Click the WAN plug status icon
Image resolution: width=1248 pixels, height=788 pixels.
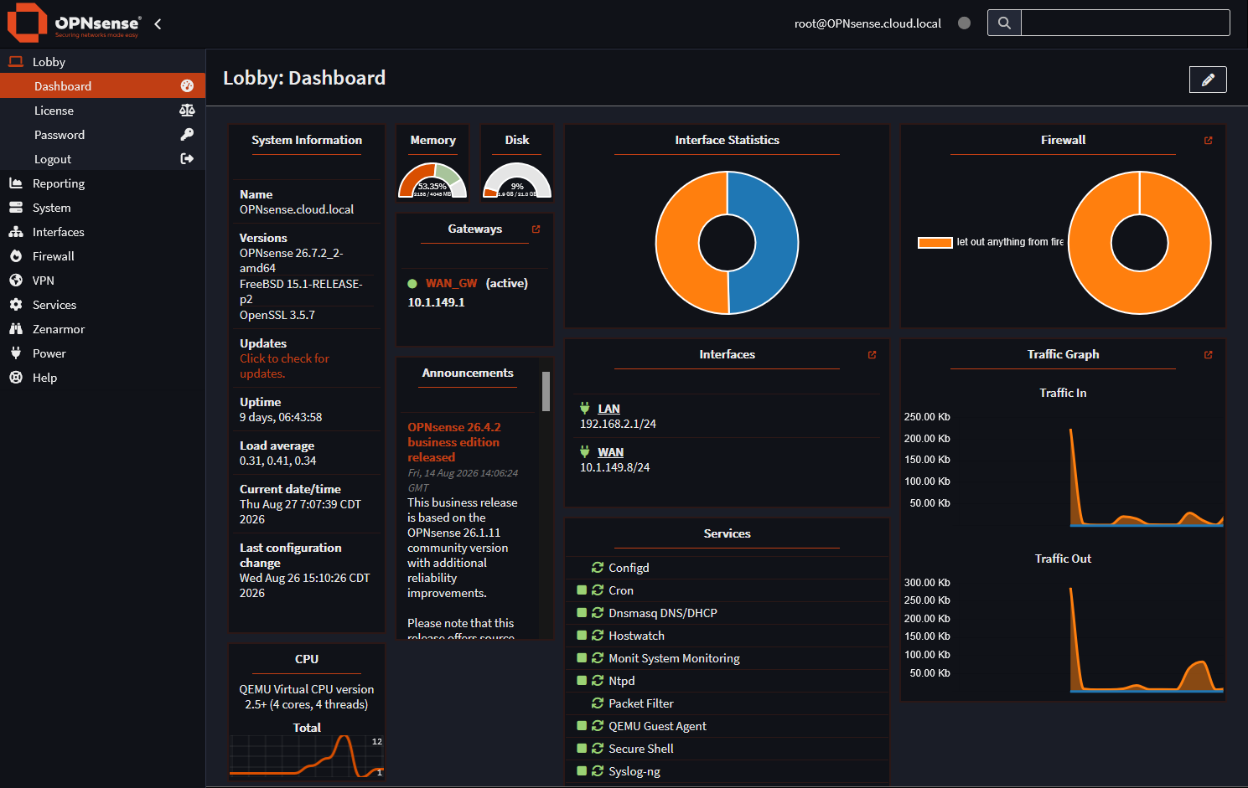click(584, 452)
